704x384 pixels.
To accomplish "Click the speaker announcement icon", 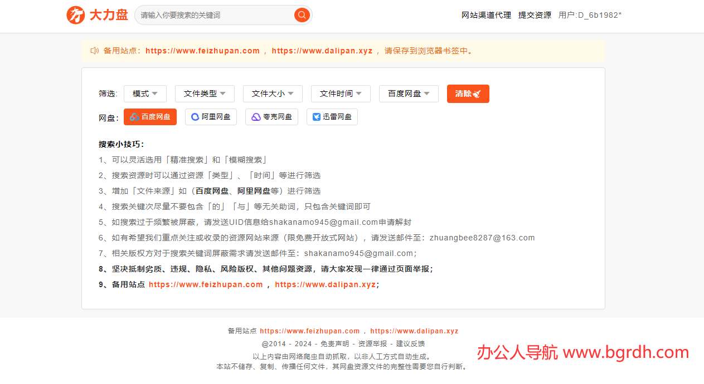I will click(x=94, y=51).
